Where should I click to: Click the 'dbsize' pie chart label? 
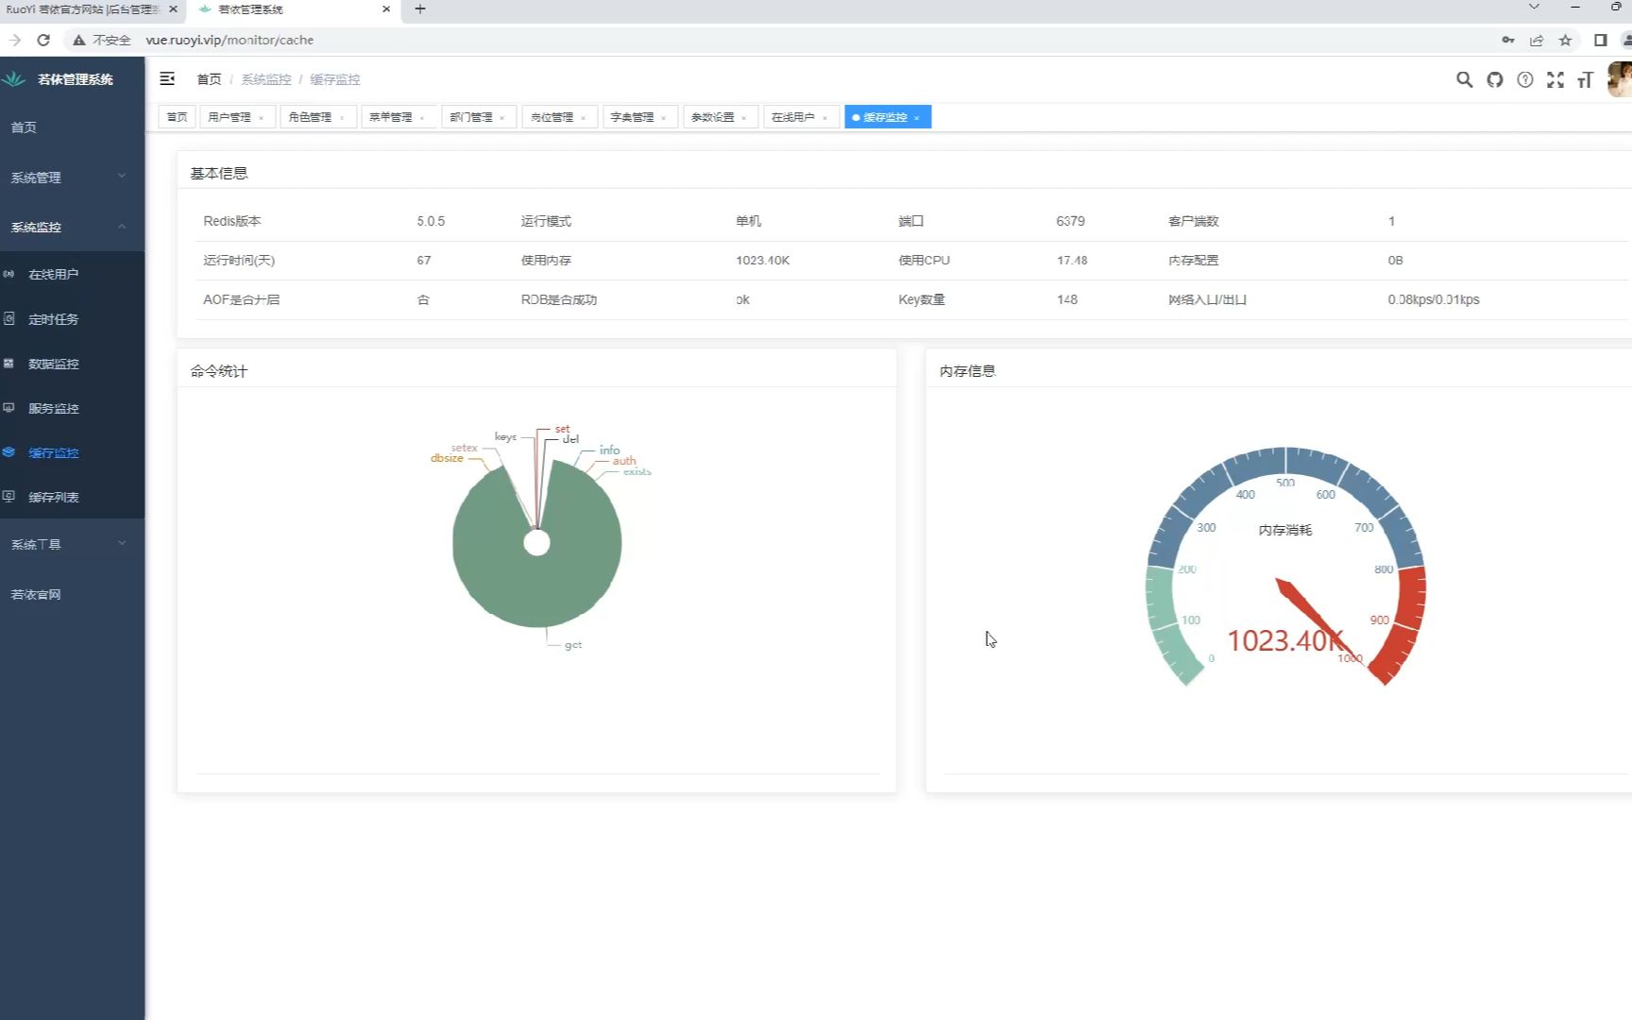pos(447,458)
